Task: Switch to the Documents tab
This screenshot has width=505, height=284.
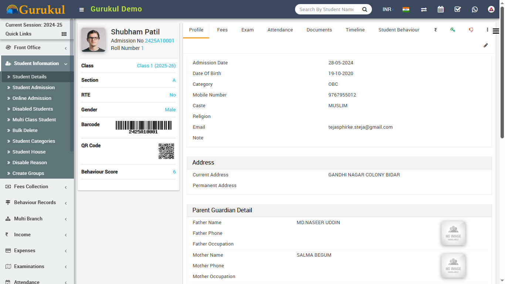Action: click(x=319, y=30)
